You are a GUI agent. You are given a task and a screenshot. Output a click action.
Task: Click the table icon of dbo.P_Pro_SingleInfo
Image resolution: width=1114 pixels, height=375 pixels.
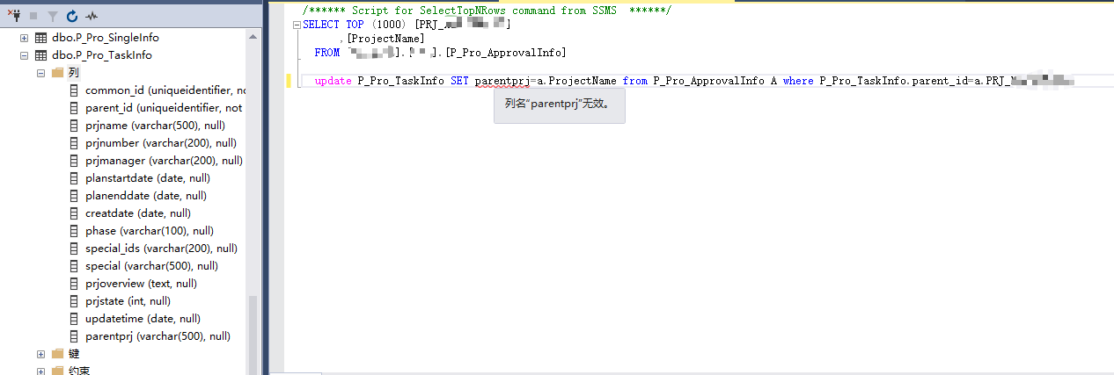coord(40,38)
